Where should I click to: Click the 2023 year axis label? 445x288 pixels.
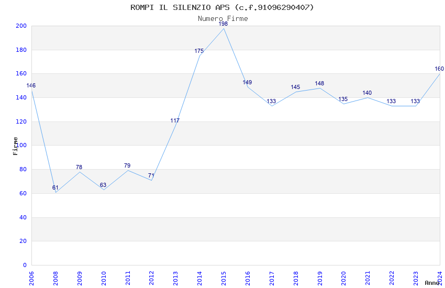(416, 278)
